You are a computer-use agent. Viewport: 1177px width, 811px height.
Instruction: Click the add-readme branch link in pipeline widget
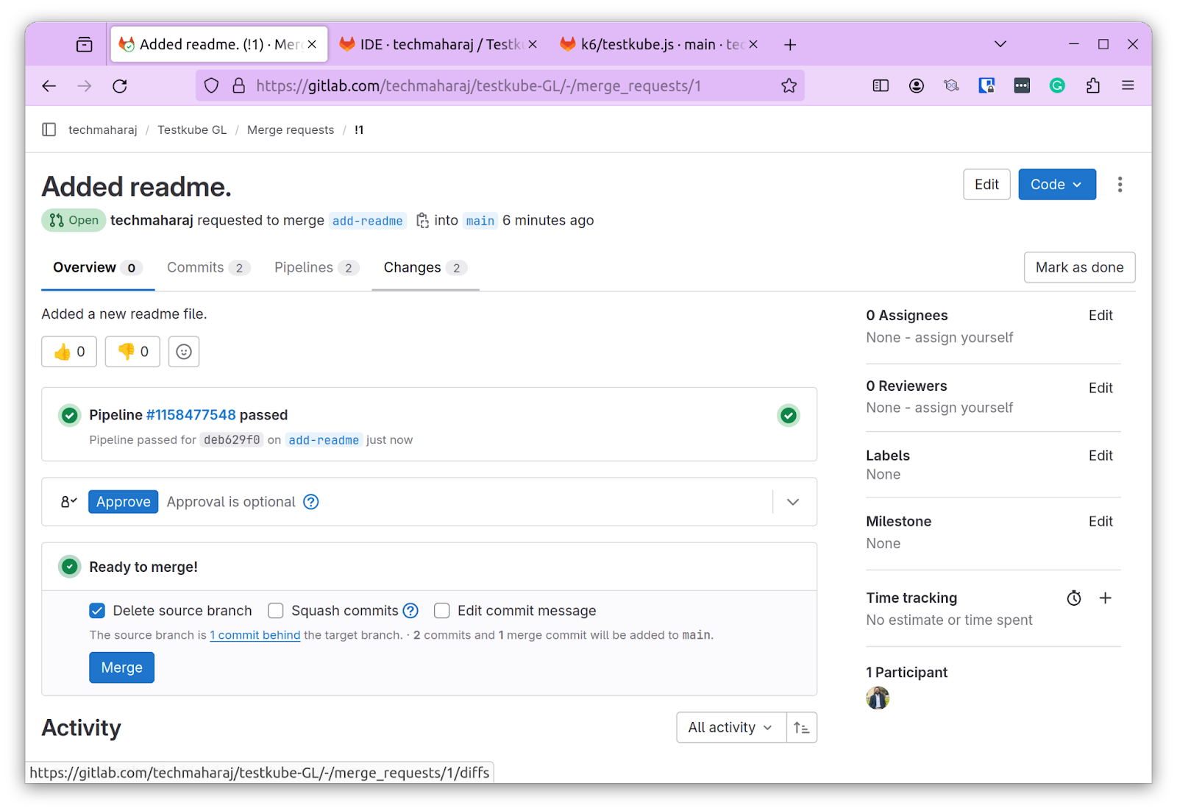[324, 440]
